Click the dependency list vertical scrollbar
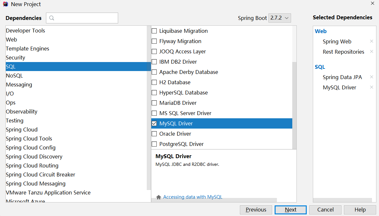The height and width of the screenshot is (216, 379). [294, 105]
